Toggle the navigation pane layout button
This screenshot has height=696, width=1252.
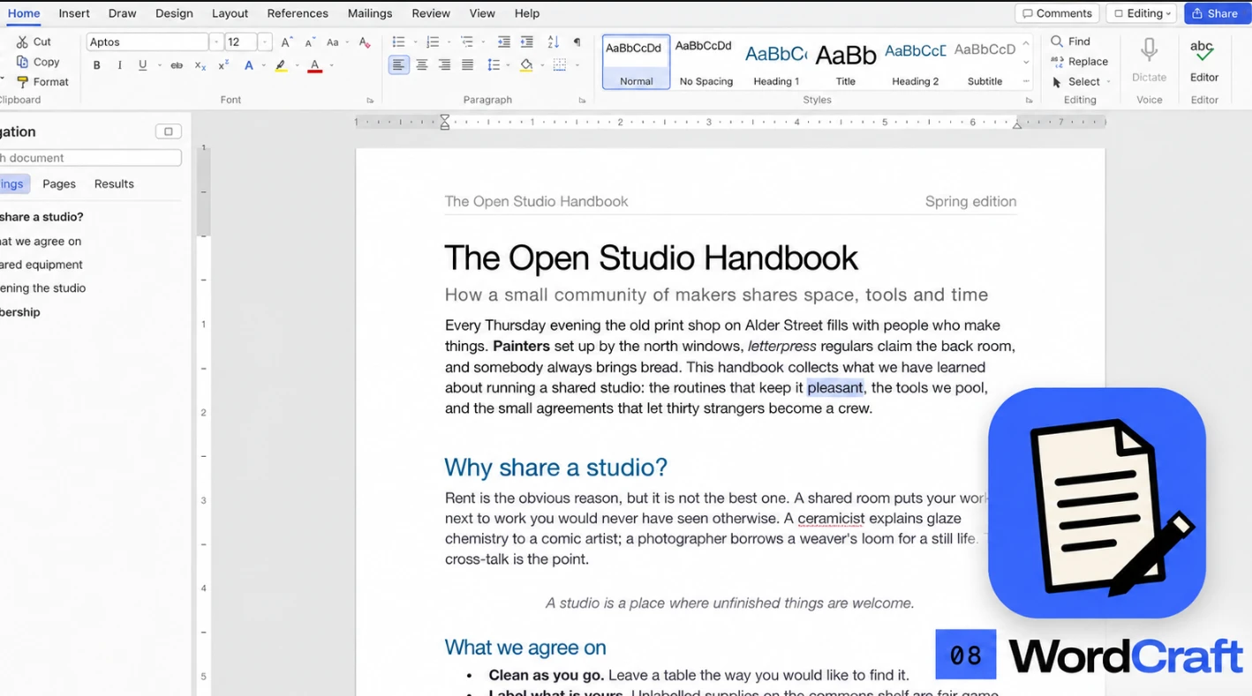[168, 131]
